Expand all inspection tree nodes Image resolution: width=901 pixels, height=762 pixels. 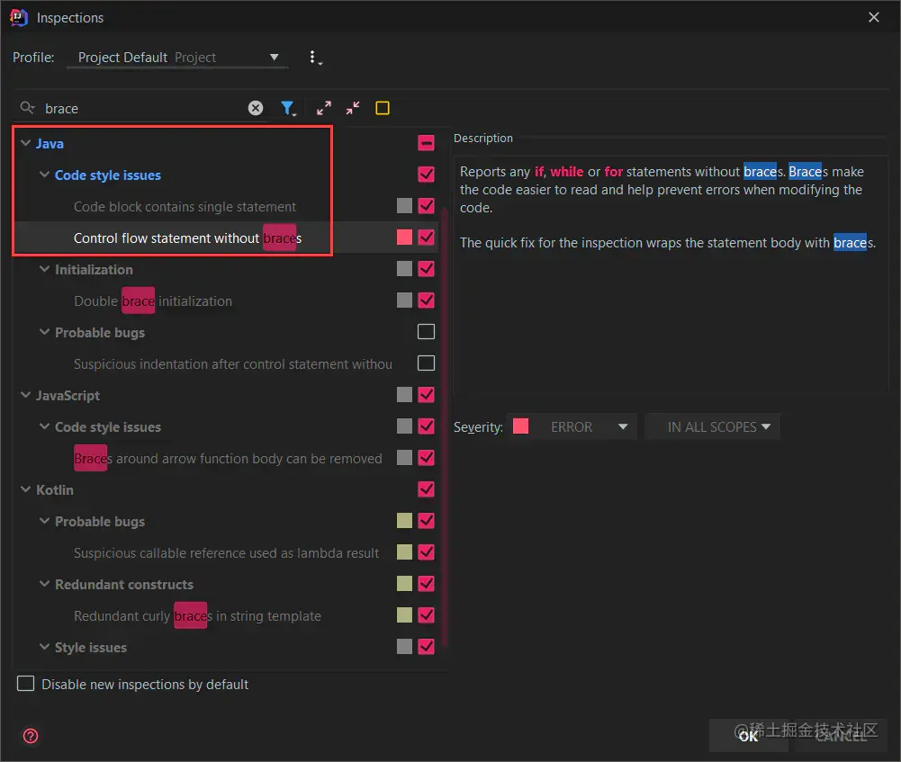coord(324,108)
